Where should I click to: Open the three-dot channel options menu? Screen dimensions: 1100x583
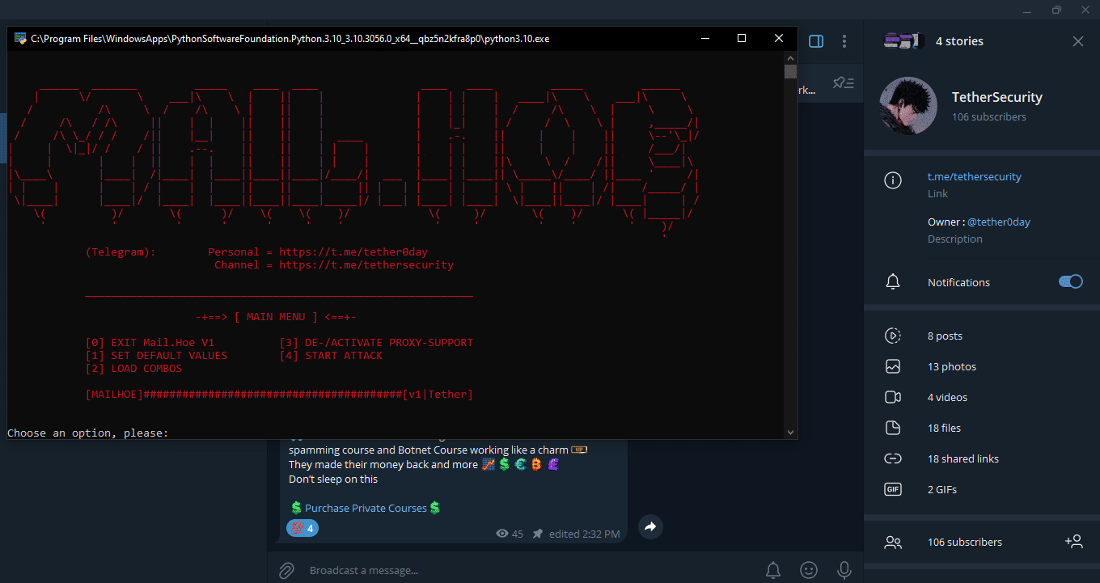844,41
